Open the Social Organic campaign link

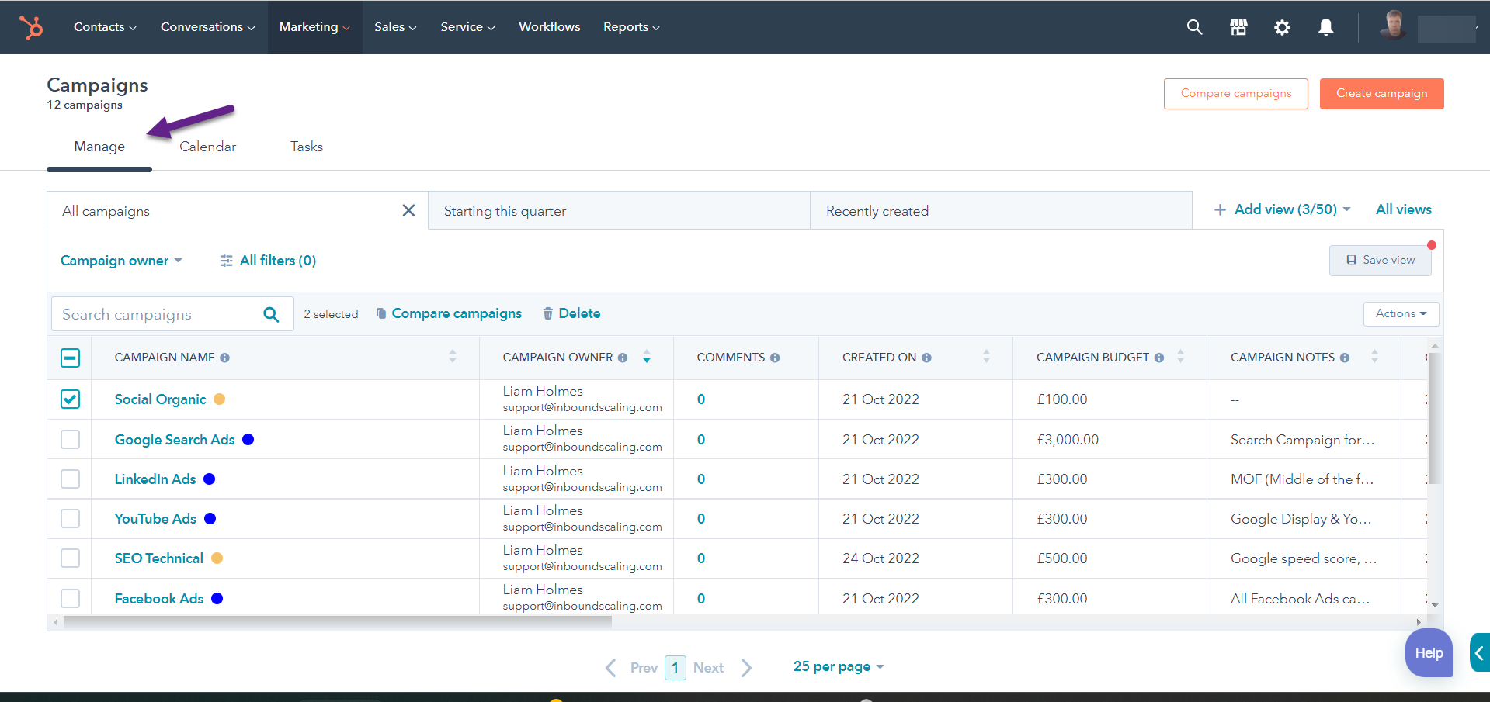160,399
